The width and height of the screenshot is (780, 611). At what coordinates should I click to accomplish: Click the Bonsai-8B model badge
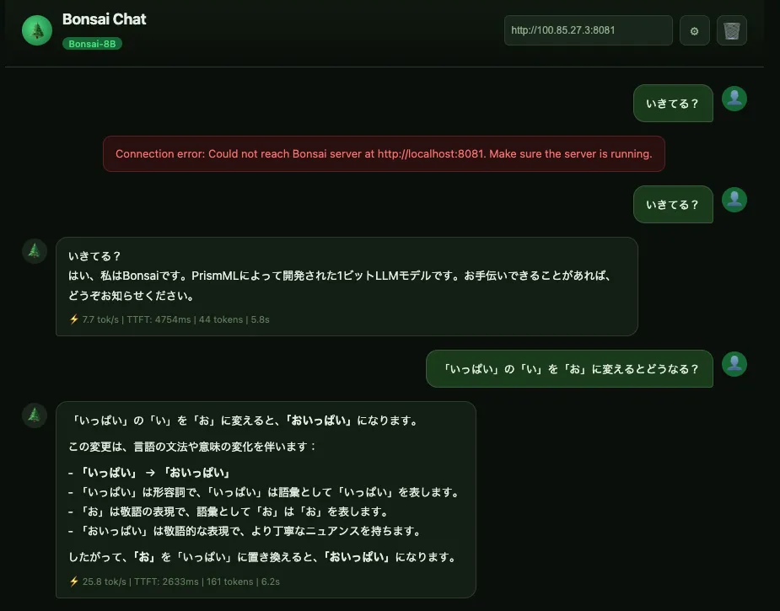(92, 43)
